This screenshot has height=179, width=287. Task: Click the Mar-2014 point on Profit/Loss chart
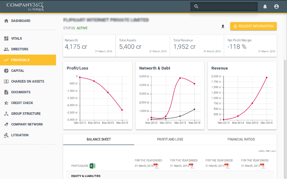94,81
